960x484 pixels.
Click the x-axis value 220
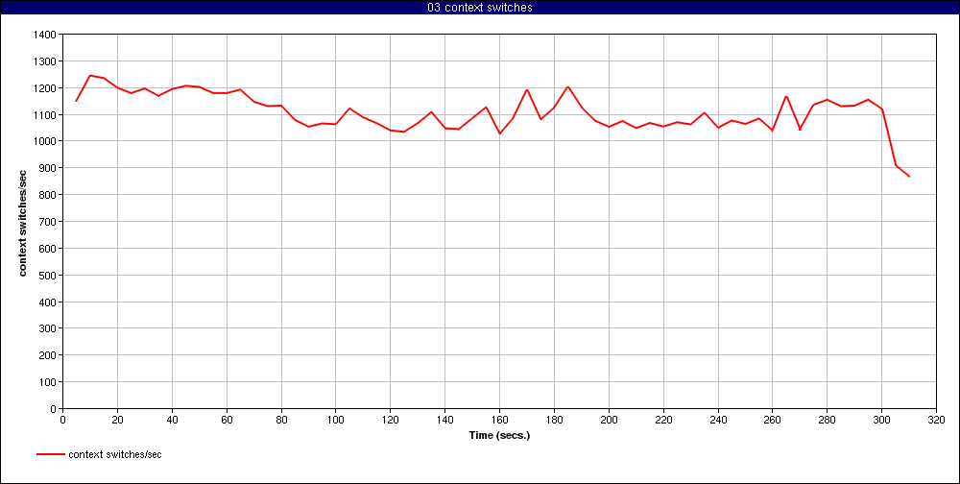pyautogui.click(x=663, y=420)
